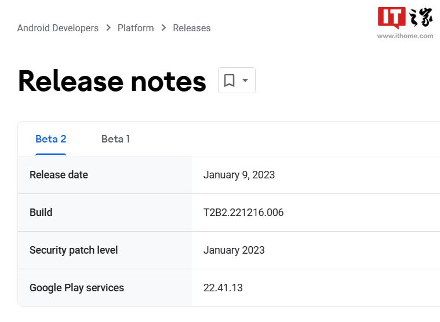The width and height of the screenshot is (440, 322).
Task: Click the Google Play services label
Action: 77,288
